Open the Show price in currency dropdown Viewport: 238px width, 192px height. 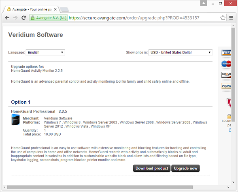[181, 53]
